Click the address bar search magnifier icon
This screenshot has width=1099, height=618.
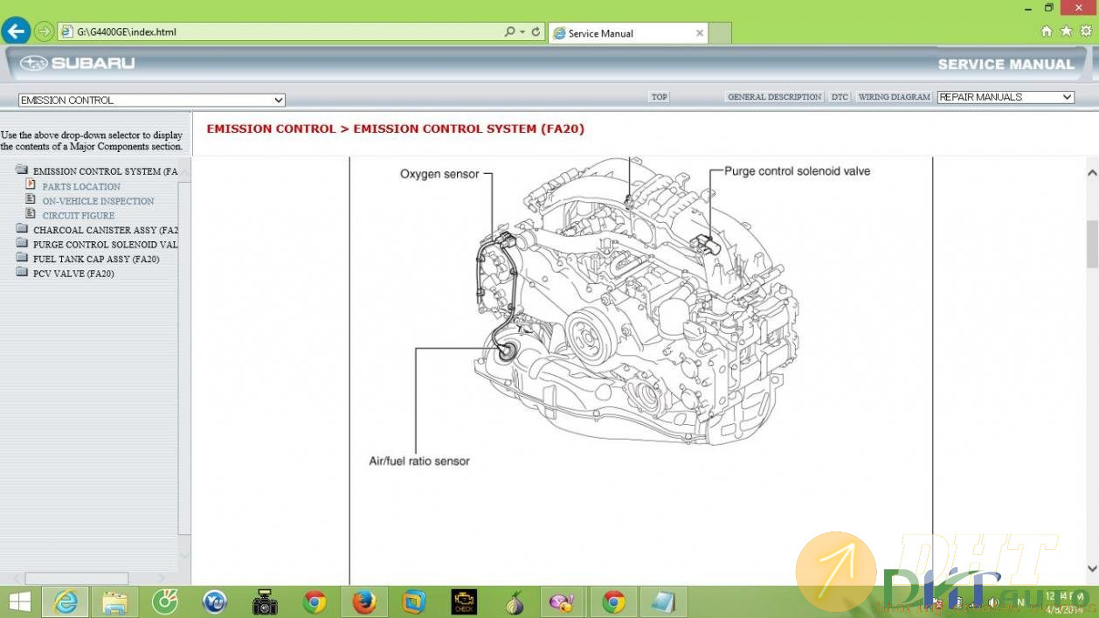[x=509, y=32]
